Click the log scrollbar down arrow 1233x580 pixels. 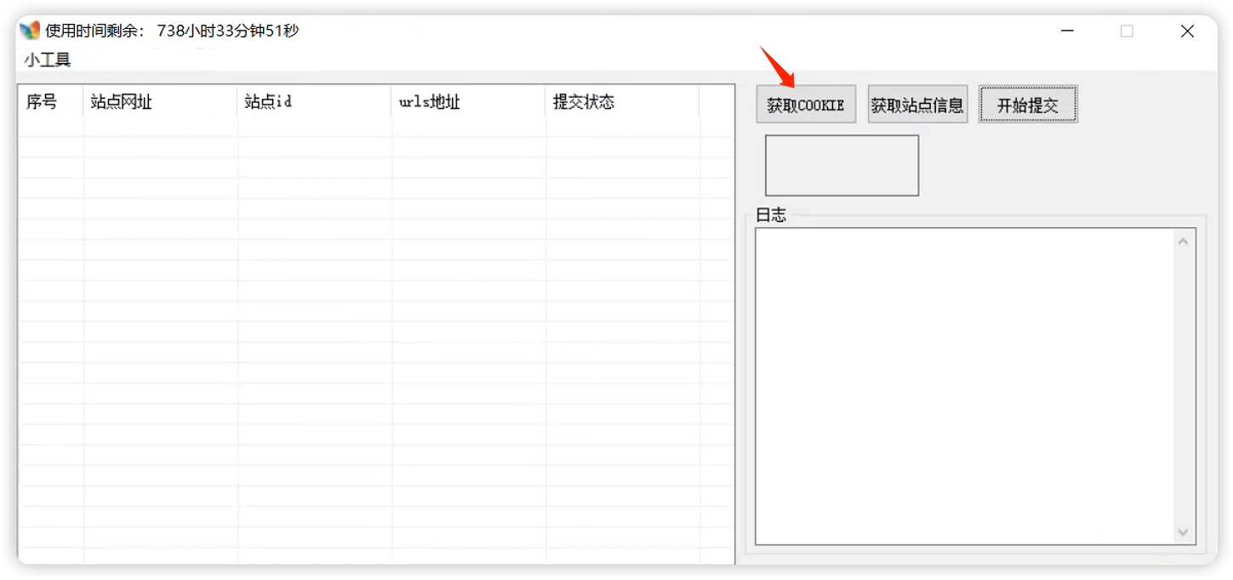coord(1183,532)
